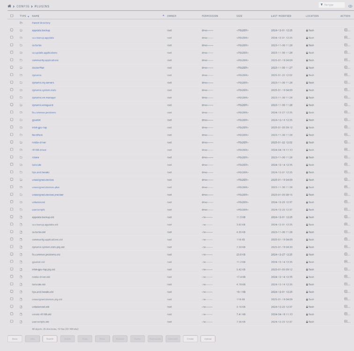Navigate to PLUGINS in breadcrumb

(42, 6)
